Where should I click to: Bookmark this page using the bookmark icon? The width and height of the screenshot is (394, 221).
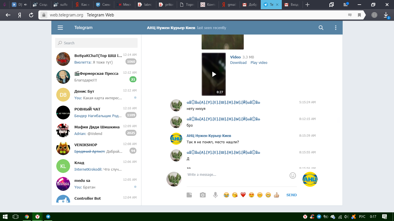click(359, 15)
